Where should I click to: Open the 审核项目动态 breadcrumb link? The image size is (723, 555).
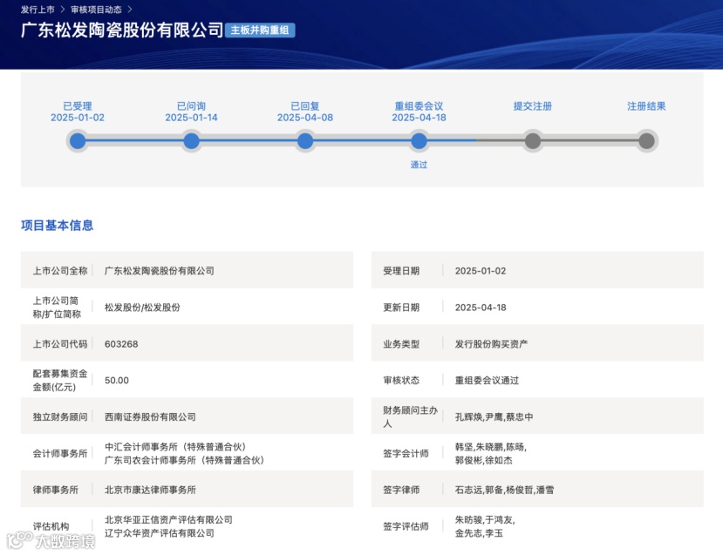(x=96, y=10)
